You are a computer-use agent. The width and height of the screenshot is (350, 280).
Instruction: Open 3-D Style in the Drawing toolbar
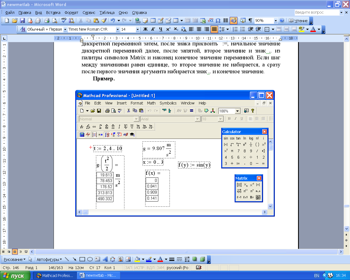pyautogui.click(x=202, y=259)
